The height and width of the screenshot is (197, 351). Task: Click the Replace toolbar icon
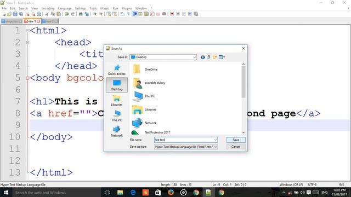click(87, 14)
